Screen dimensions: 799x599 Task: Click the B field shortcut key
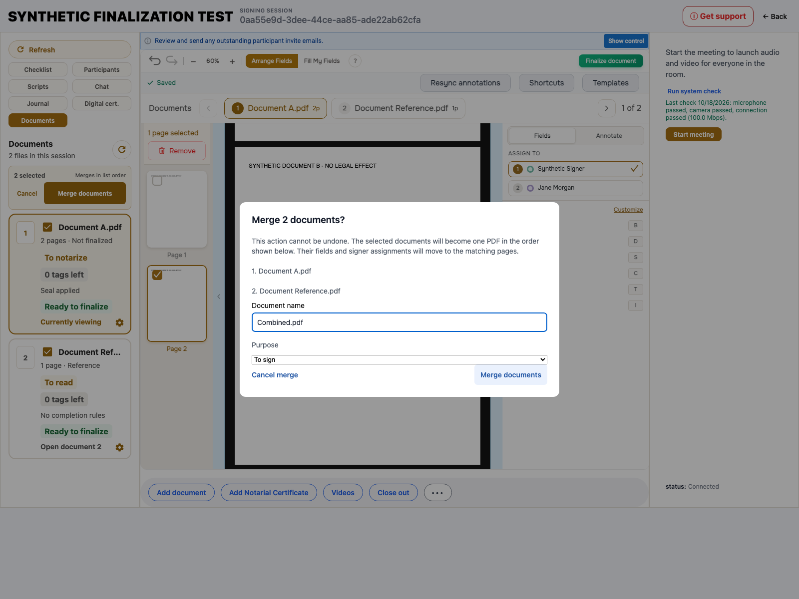pyautogui.click(x=636, y=225)
